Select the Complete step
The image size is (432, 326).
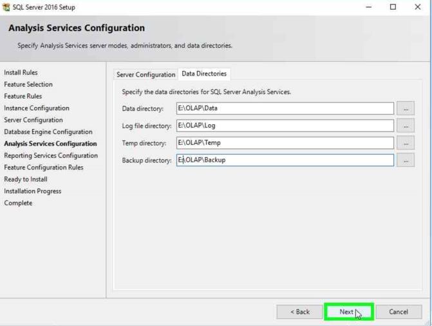point(18,203)
